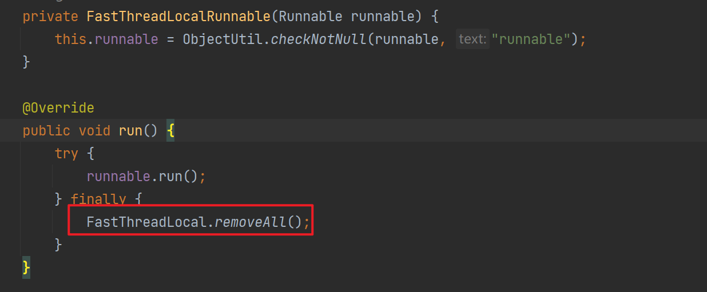Click the 'text:' parameter hint

(472, 39)
